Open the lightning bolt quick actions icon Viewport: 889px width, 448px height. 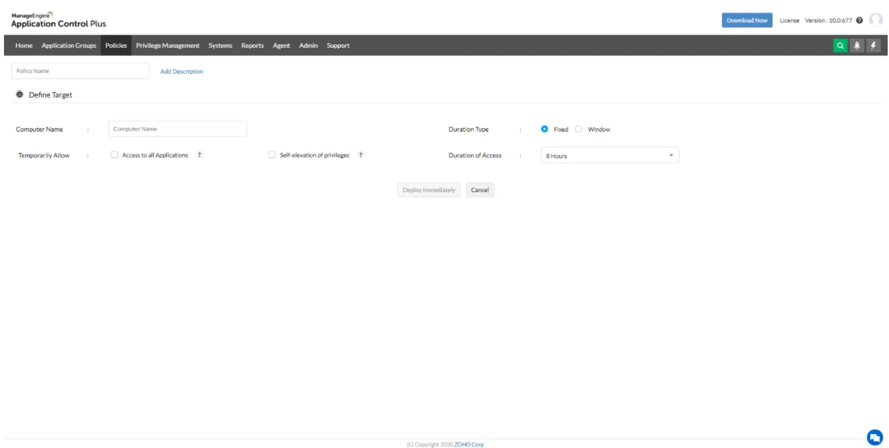pos(873,45)
